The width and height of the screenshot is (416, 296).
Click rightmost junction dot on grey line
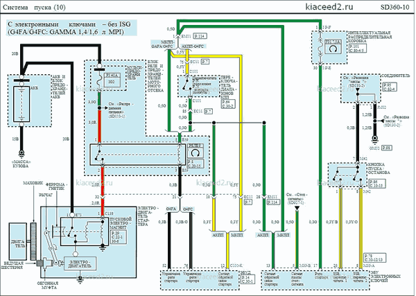[x=264, y=123]
